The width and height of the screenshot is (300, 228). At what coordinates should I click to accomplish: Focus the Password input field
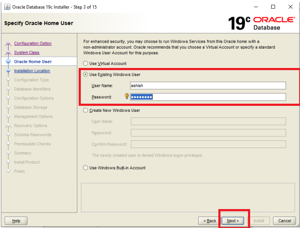208,97
